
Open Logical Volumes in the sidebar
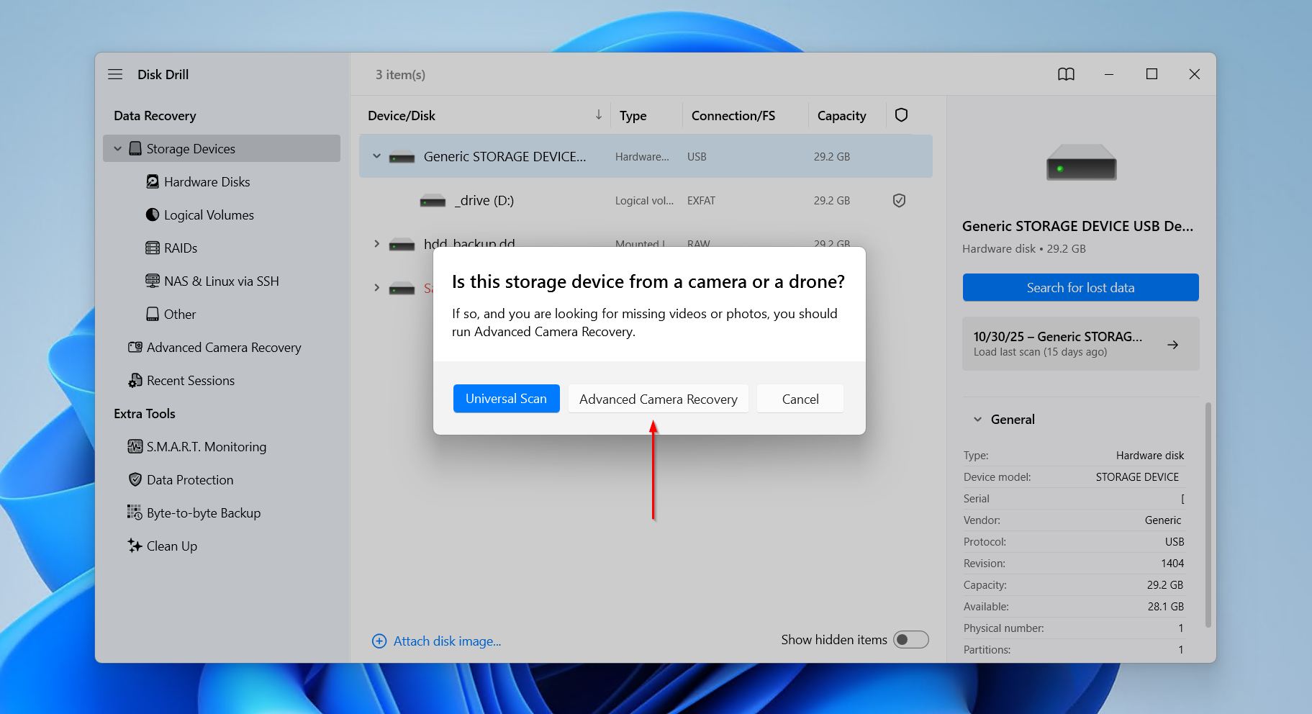pos(152,214)
